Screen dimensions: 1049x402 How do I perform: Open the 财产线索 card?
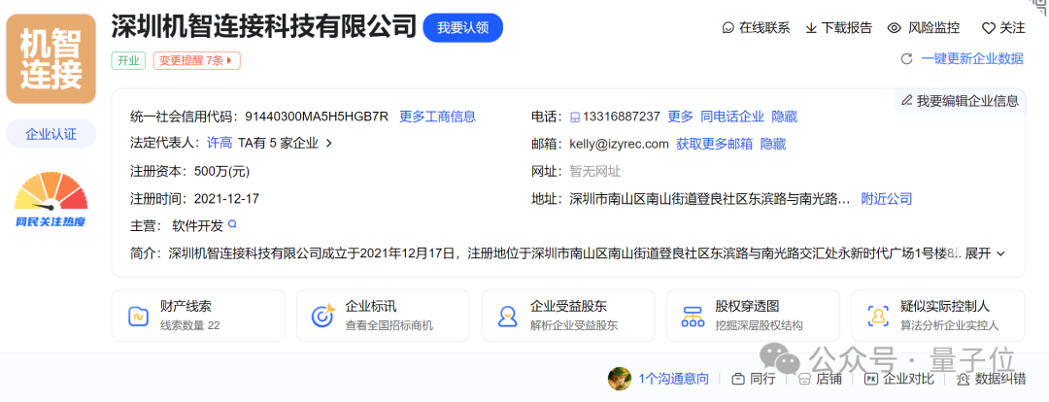(x=198, y=316)
